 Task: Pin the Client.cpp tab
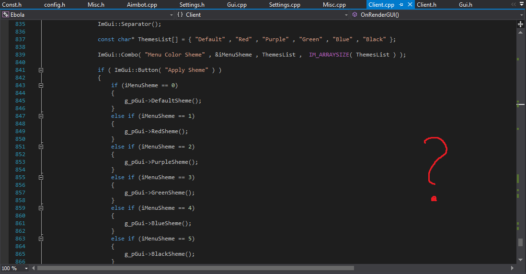401,5
